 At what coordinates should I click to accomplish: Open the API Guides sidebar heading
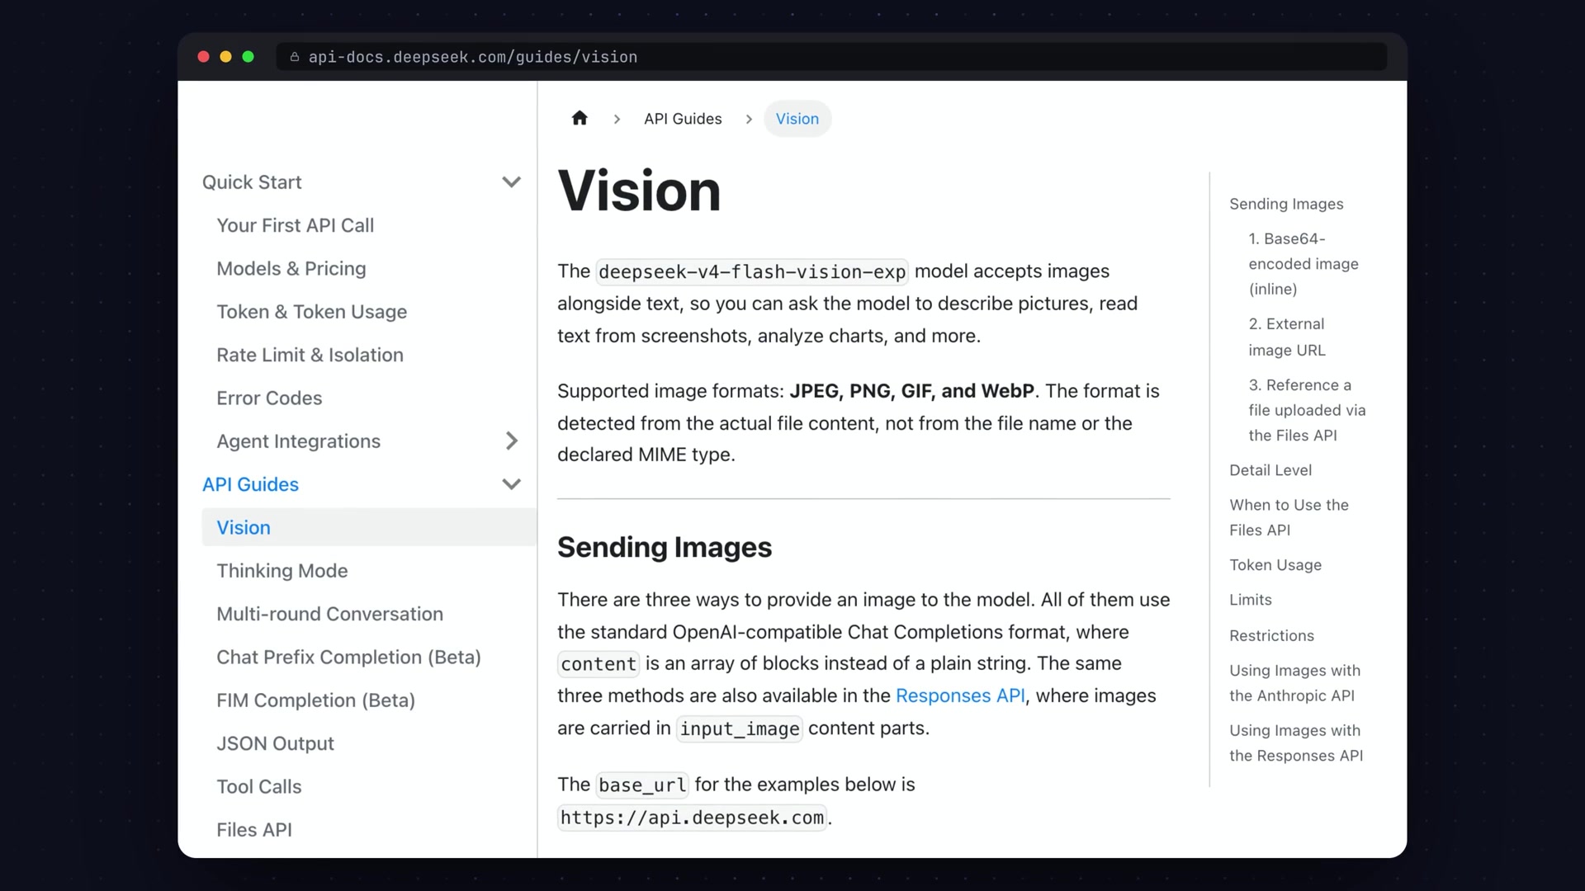click(x=251, y=484)
